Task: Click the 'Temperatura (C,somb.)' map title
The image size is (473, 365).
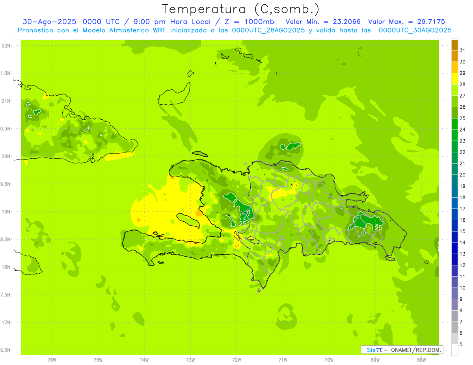Action: (240, 9)
